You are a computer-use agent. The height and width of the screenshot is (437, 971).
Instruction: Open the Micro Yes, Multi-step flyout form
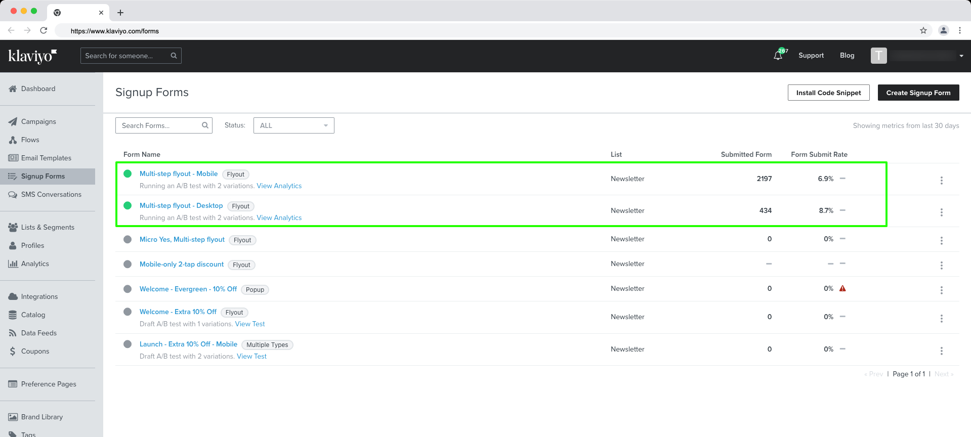[182, 239]
